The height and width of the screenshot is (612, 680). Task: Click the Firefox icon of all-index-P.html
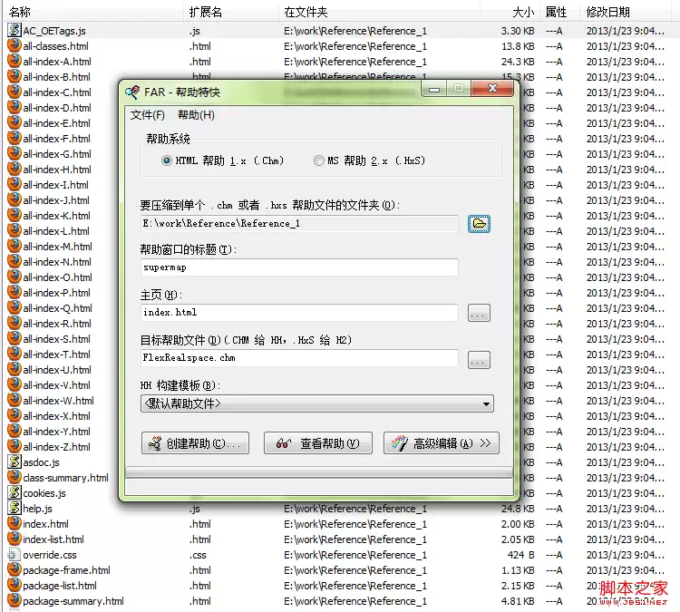click(x=15, y=292)
